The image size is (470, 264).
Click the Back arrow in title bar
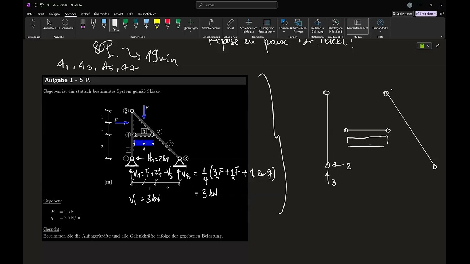[x=35, y=5]
